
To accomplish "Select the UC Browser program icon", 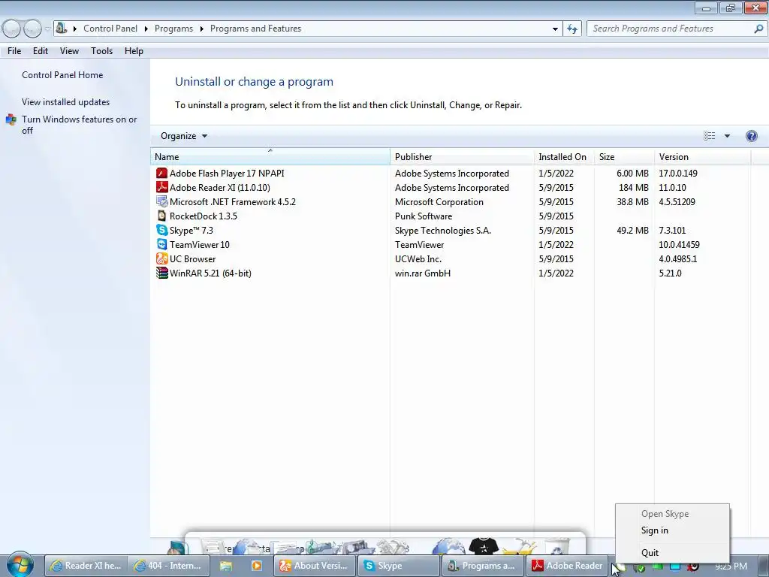I will pyautogui.click(x=161, y=258).
